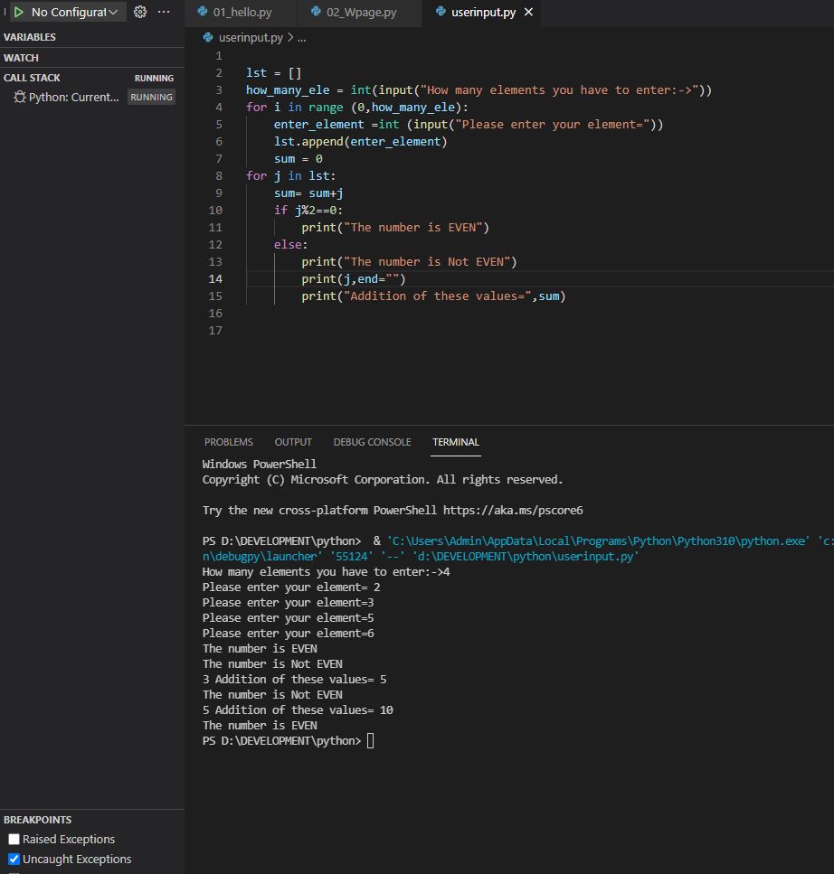
Task: Expand the VARIABLES section
Action: coord(30,37)
